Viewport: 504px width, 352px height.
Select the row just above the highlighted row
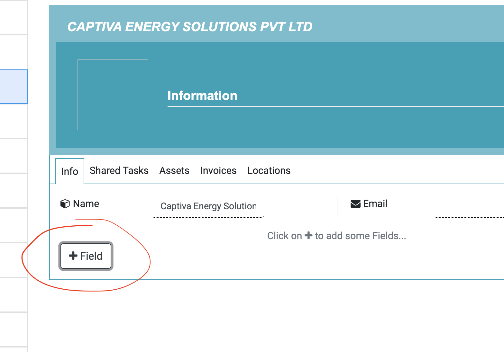pos(14,52)
